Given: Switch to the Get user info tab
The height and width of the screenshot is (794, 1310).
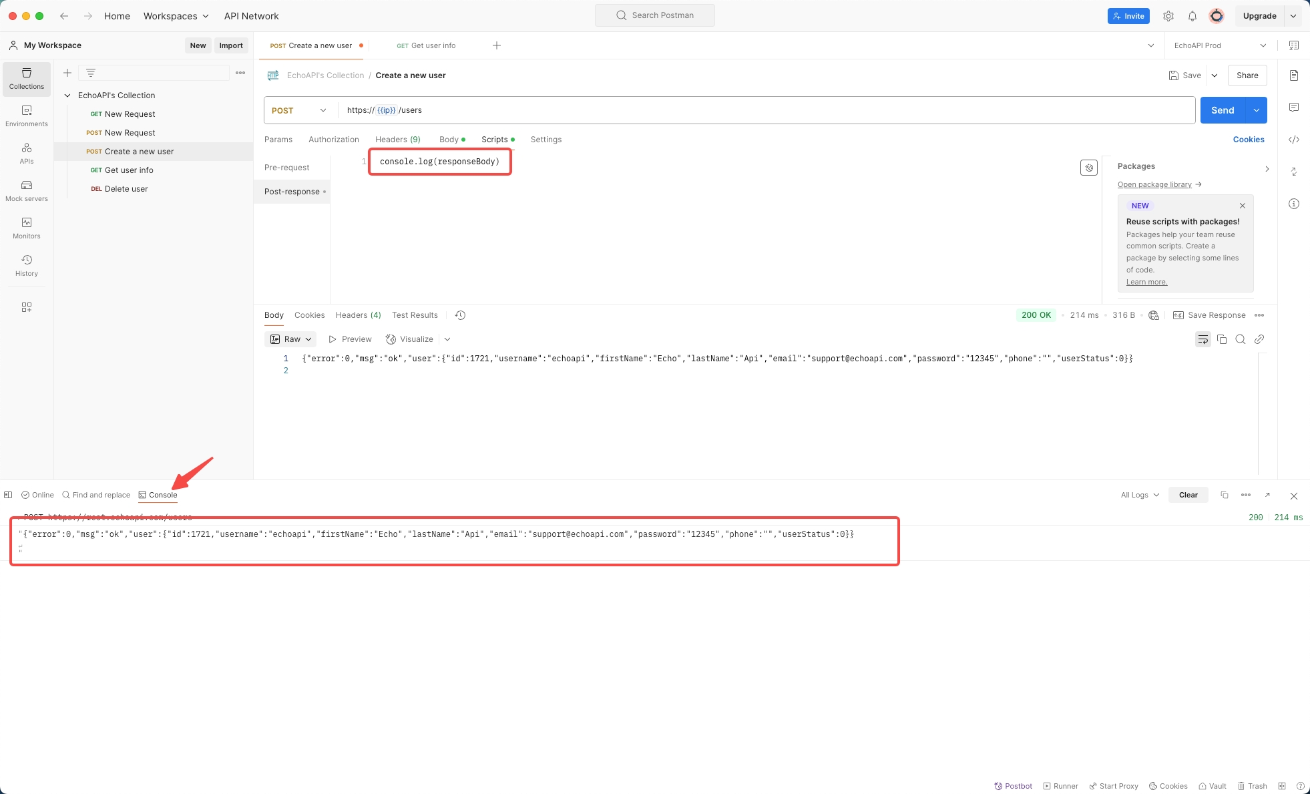Looking at the screenshot, I should [426, 45].
